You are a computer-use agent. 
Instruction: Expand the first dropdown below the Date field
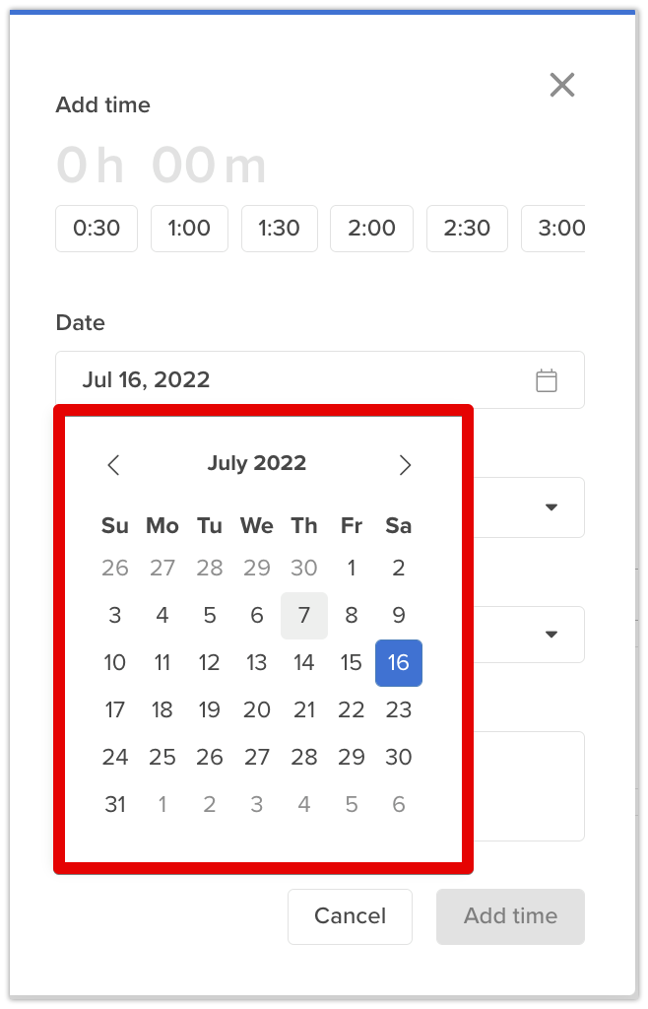point(551,507)
